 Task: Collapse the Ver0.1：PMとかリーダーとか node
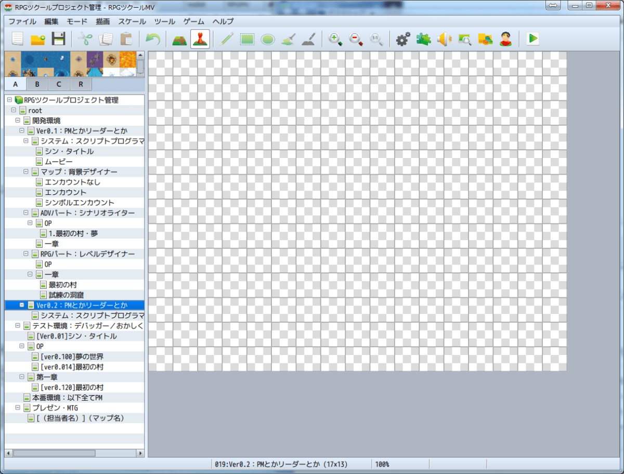22,131
